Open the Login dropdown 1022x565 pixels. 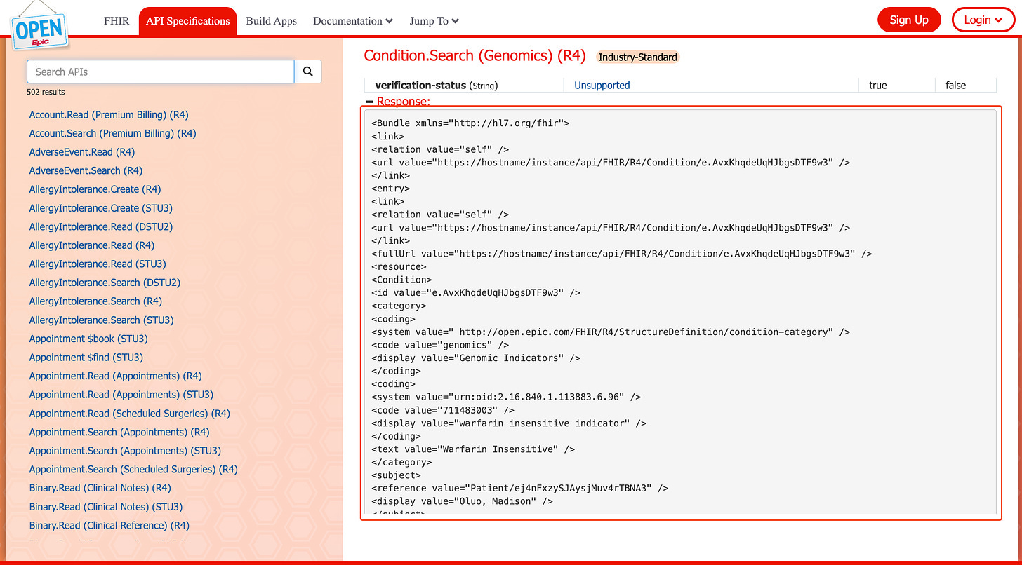[x=983, y=20]
